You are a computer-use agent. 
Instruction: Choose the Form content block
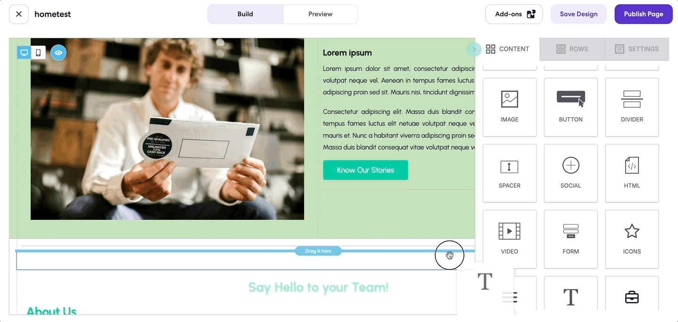click(x=571, y=239)
